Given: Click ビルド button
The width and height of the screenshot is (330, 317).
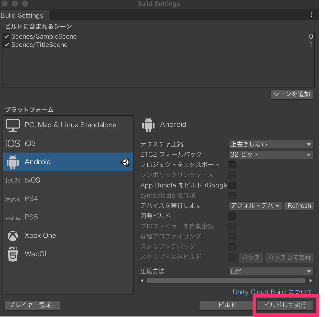Looking at the screenshot, I should point(227,305).
